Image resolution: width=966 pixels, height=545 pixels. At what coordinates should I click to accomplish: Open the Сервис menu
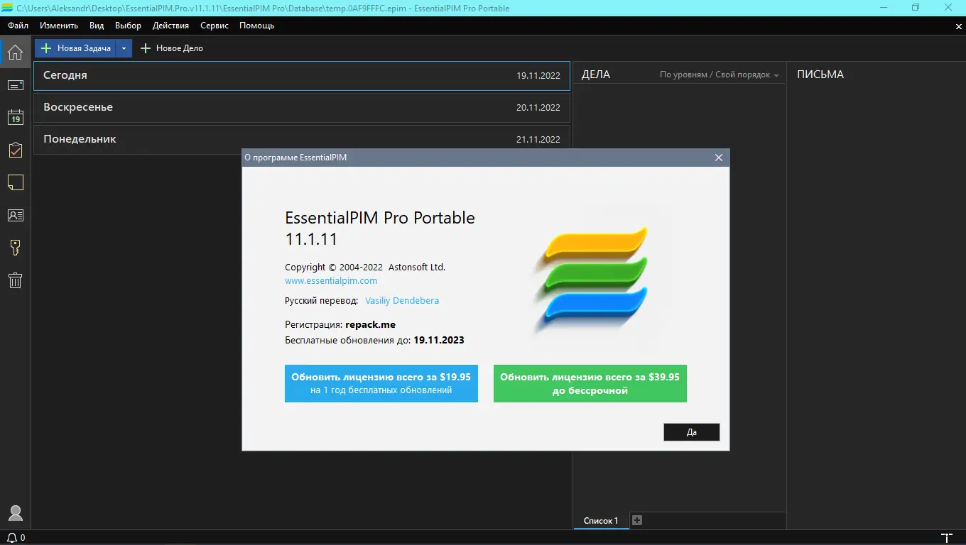coord(215,26)
